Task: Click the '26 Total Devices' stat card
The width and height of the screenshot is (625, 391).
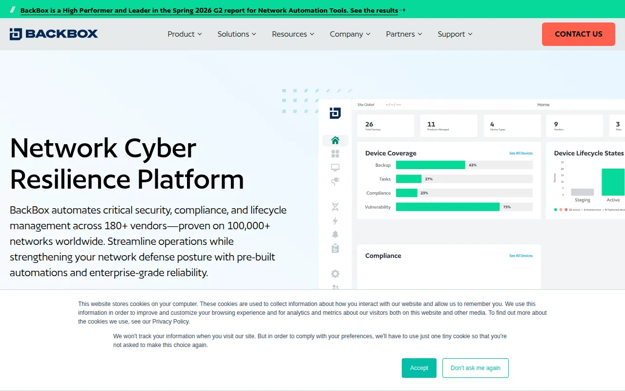Action: tap(386, 126)
